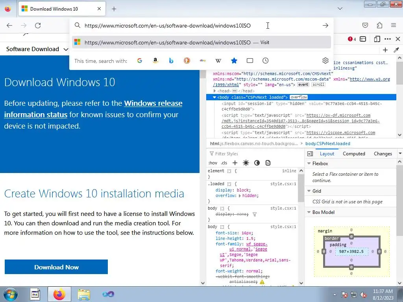This screenshot has height=302, width=403.
Task: Search in History clock icon
Action: pos(266,61)
